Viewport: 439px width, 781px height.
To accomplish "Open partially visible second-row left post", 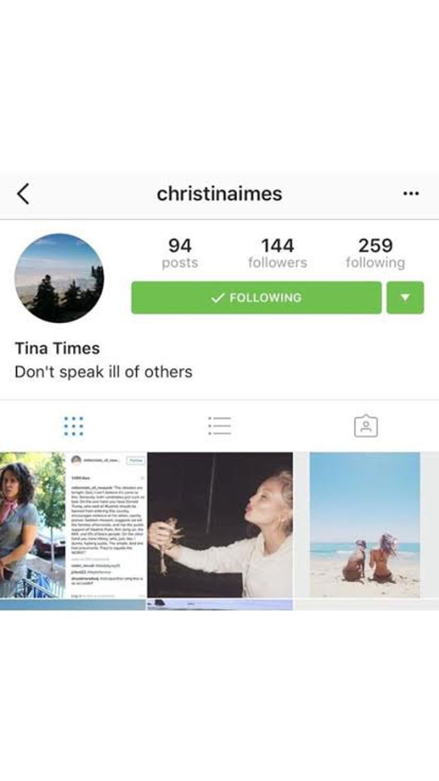I will (73, 605).
